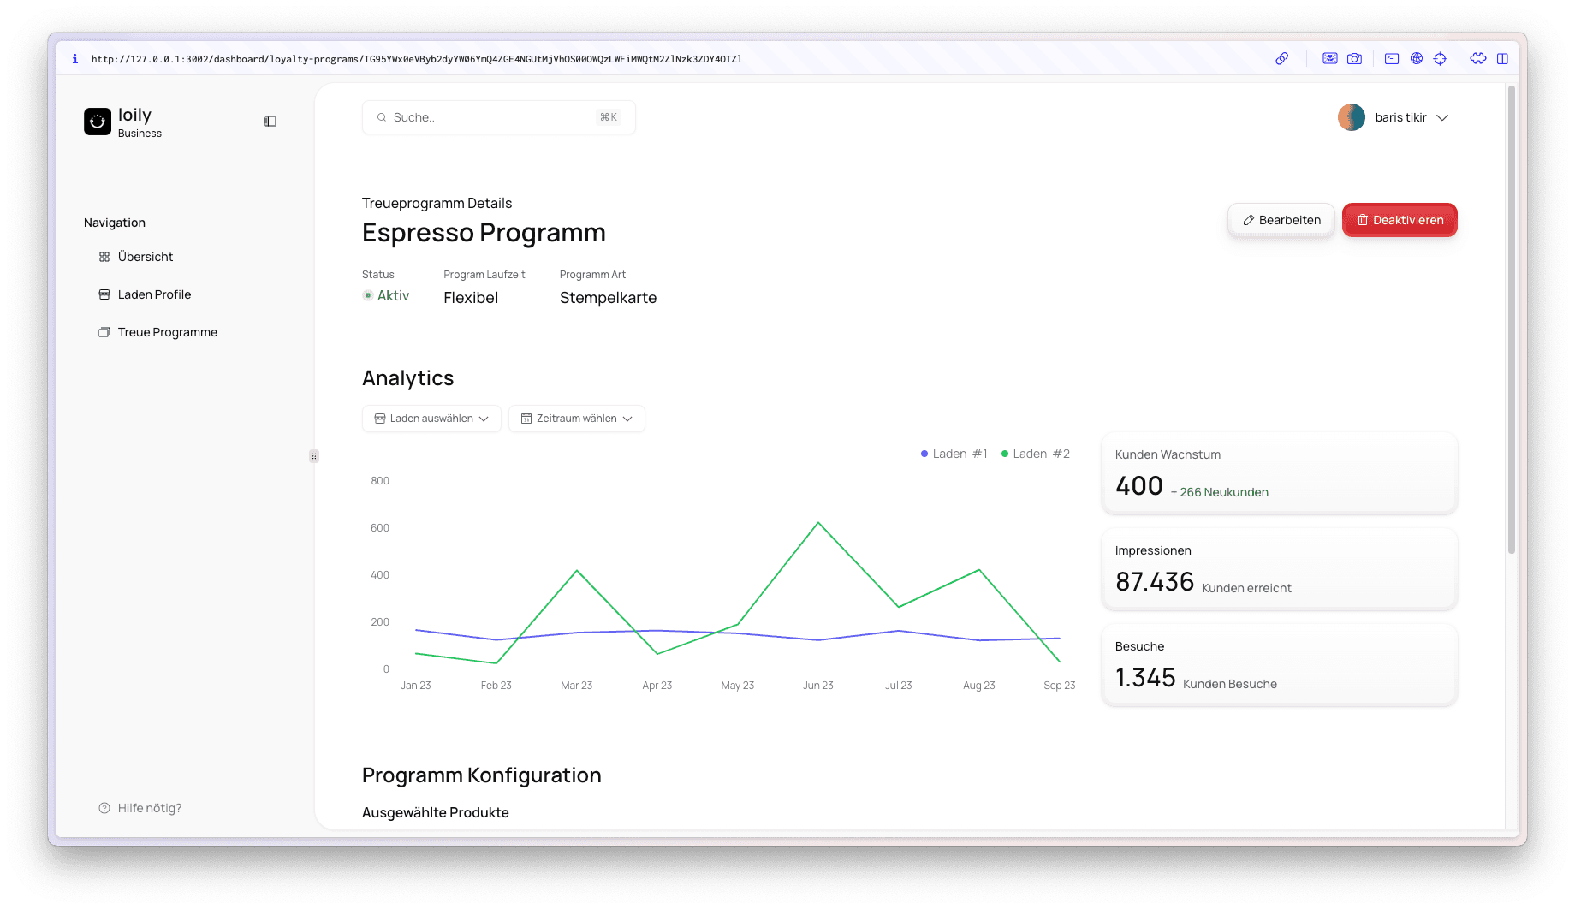
Task: Toggle Laden-#2 series in chart legend
Action: 1035,454
